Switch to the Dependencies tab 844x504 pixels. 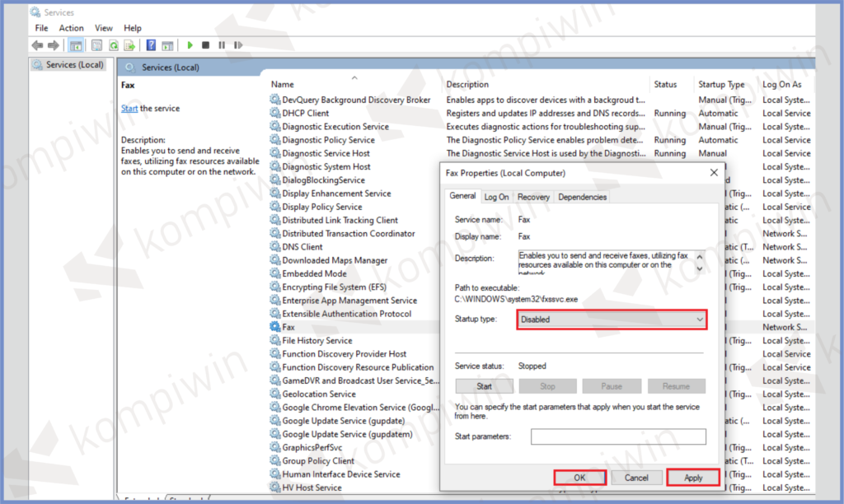(x=582, y=197)
